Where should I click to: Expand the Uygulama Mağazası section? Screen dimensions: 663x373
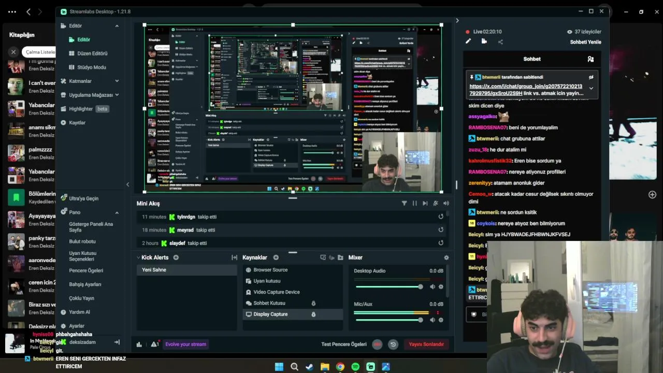117,95
